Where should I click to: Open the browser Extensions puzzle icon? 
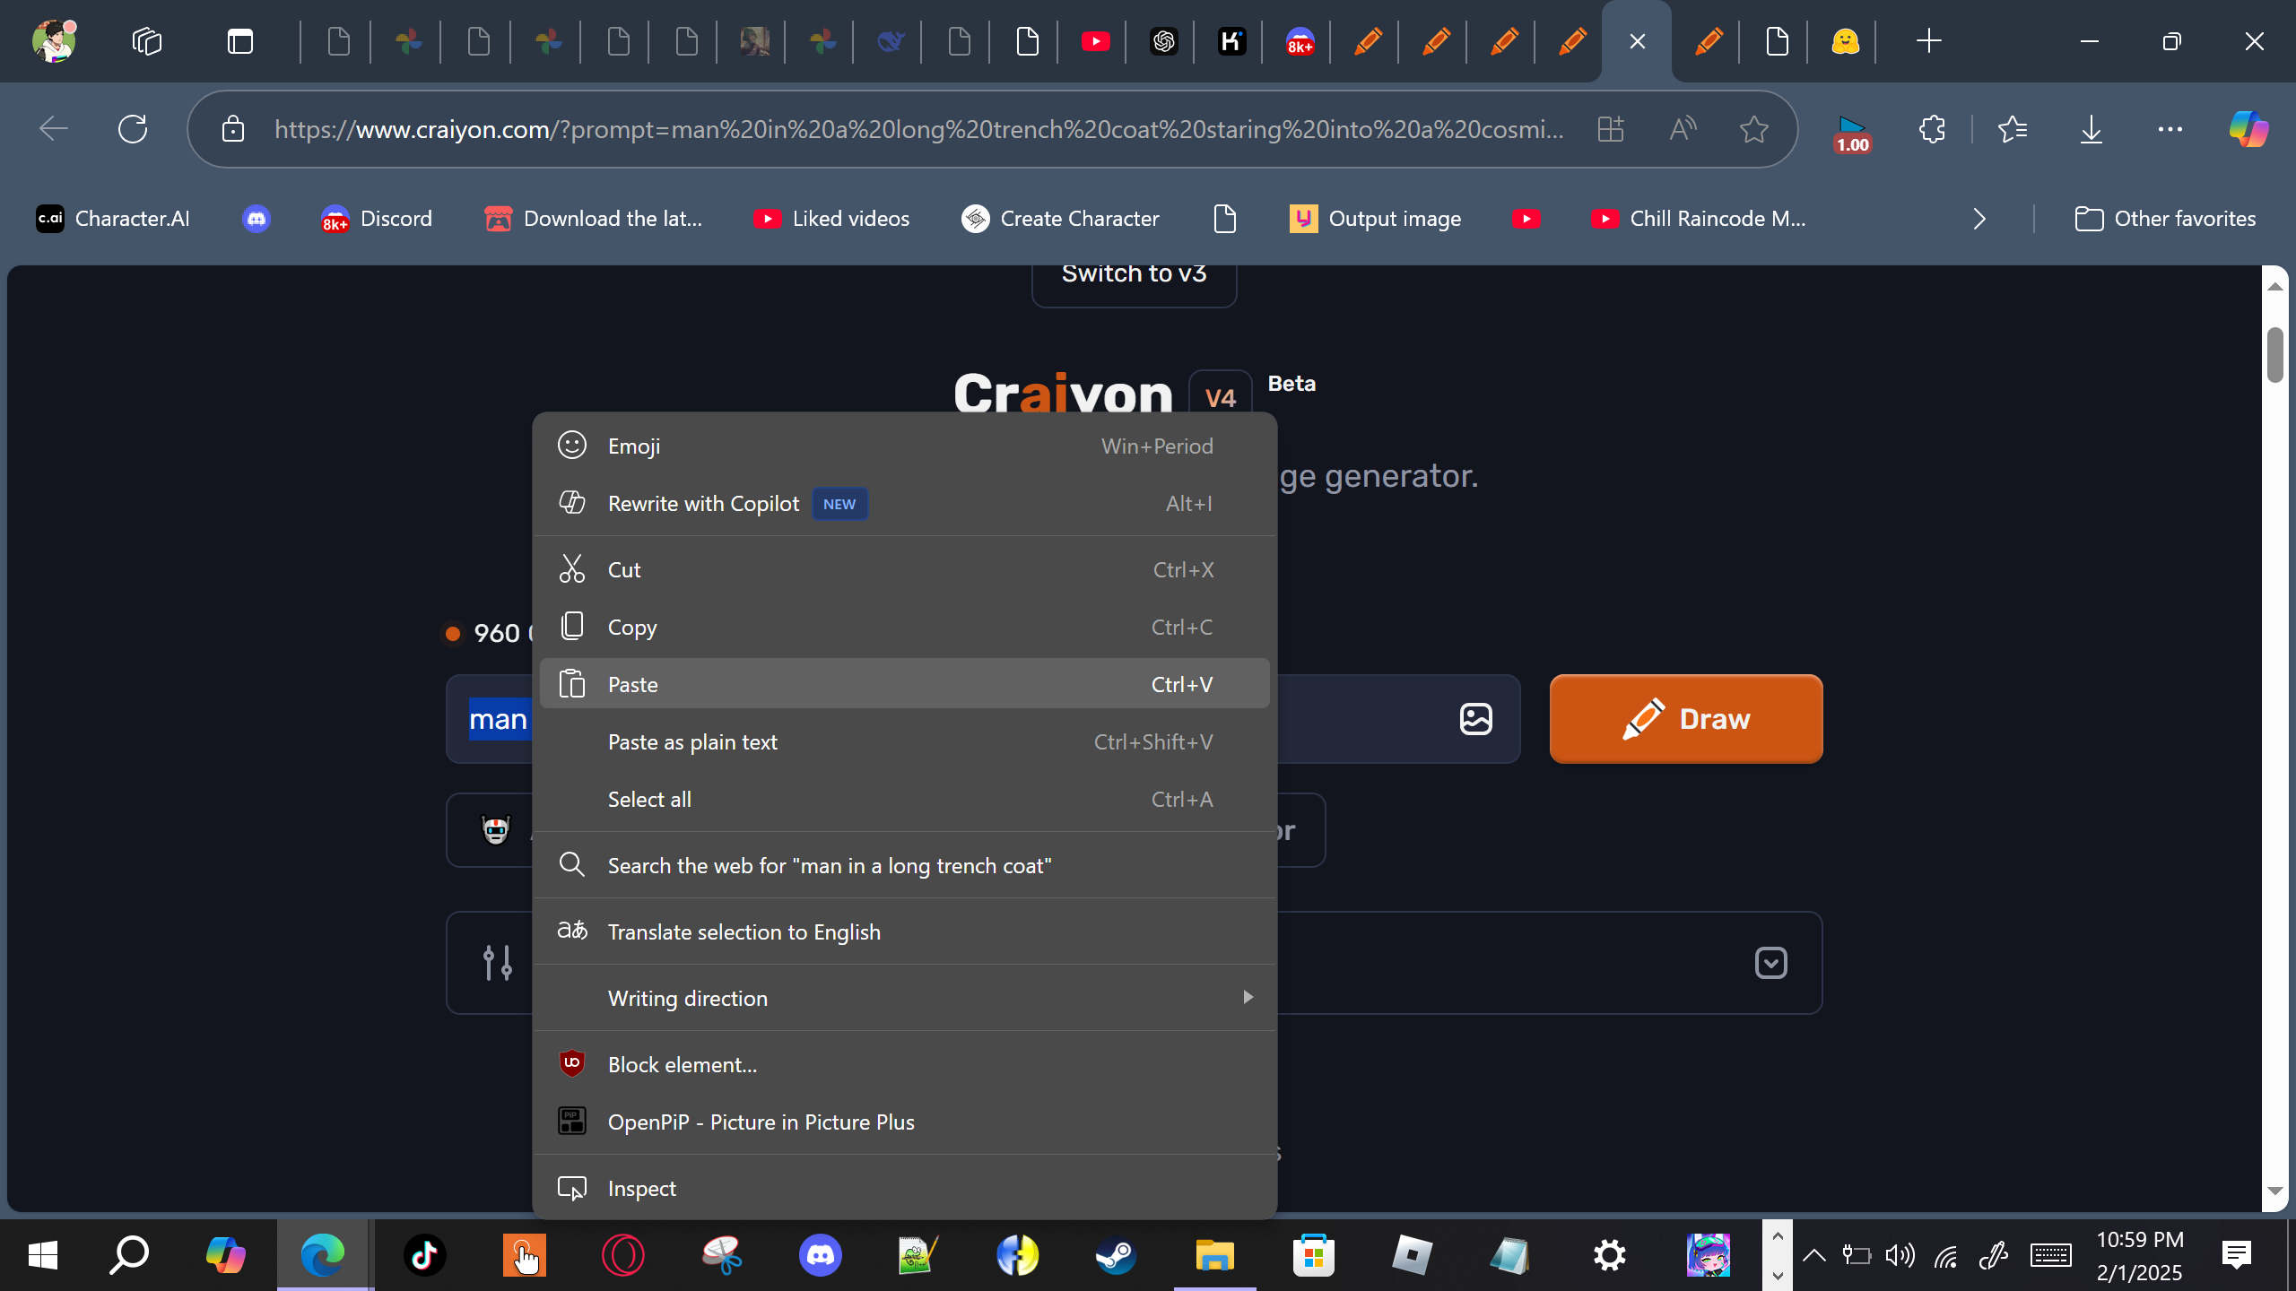[1932, 129]
